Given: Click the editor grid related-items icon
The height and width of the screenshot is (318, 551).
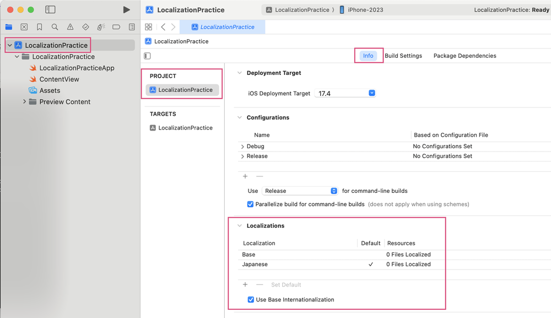Looking at the screenshot, I should (x=148, y=27).
